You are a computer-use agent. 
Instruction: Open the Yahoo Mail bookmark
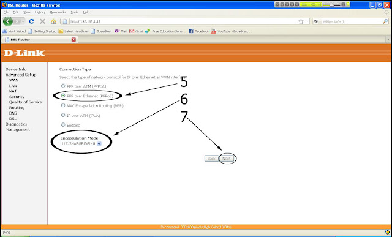(x=121, y=31)
